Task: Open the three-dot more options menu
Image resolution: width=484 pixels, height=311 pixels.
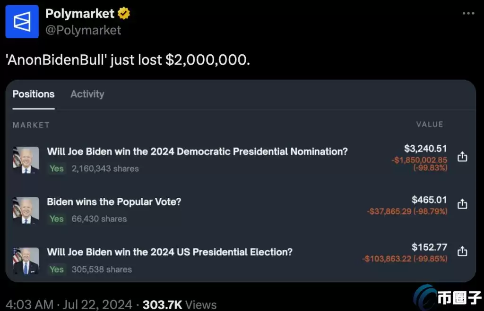Action: point(468,14)
